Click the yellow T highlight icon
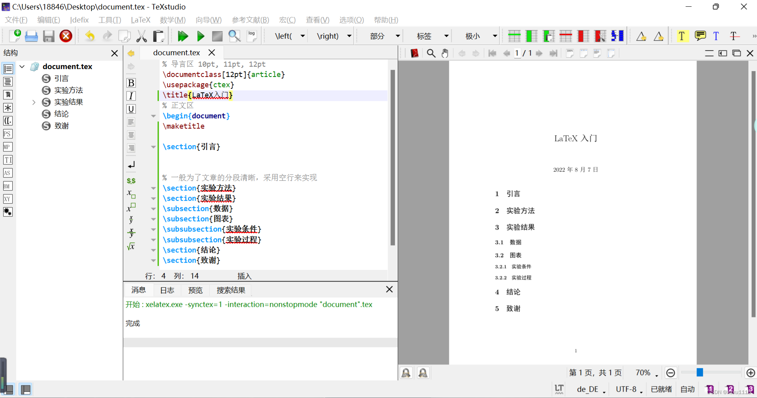The width and height of the screenshot is (757, 398). (682, 36)
